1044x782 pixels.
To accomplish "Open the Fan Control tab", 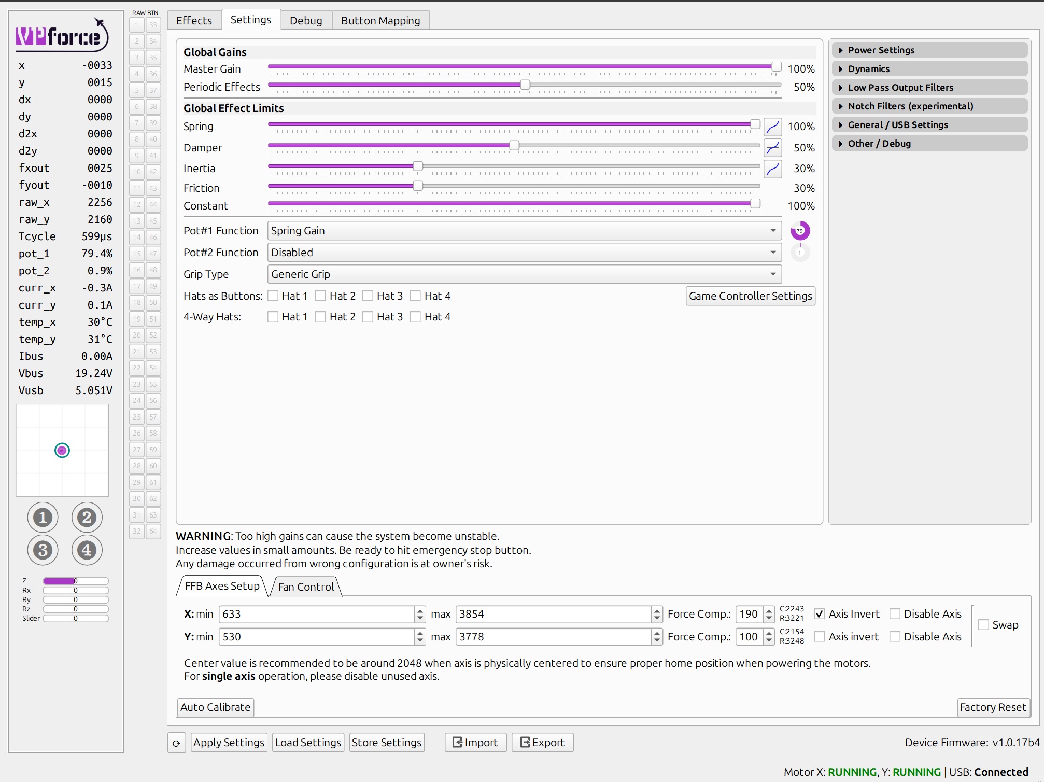I will [306, 586].
